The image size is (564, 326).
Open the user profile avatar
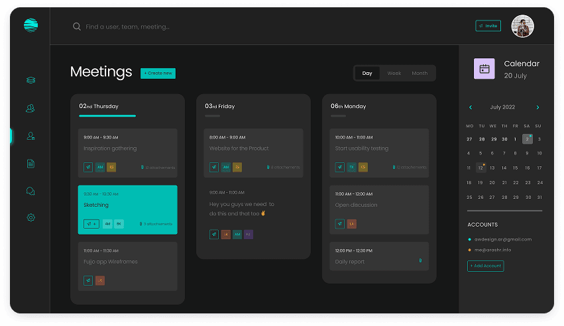(522, 27)
